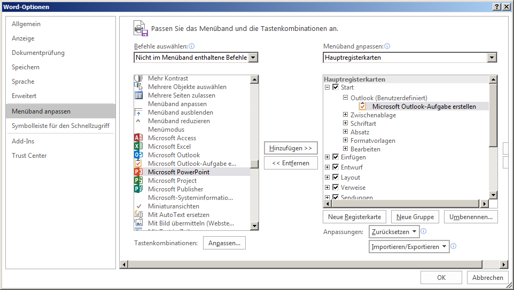
Task: Open Symbolleiste für den Schnellzugriff category
Action: [x=61, y=126]
